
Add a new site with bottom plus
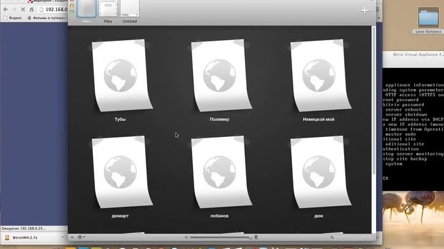pos(72,237)
